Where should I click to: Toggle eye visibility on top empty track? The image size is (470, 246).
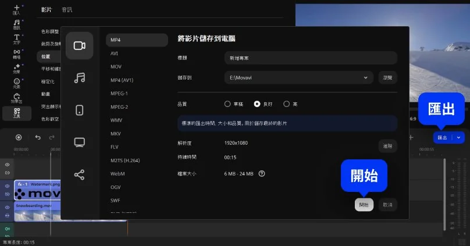tap(7, 165)
